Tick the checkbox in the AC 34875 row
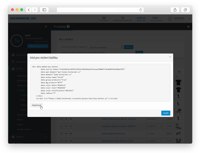This screenshot has height=153, width=200. tap(159, 126)
